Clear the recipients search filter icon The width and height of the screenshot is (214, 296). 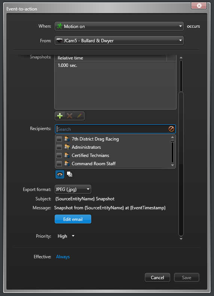coord(171,129)
